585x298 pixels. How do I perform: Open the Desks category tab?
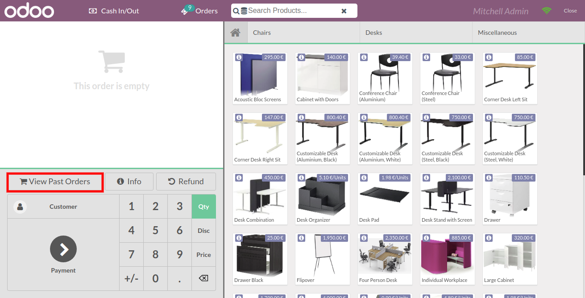click(416, 33)
